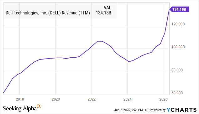The height and width of the screenshot is (114, 199).
Task: Click the 2020 x-axis label
Action: [56, 99]
